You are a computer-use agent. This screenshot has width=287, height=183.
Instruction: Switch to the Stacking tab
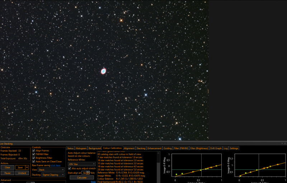141,148
